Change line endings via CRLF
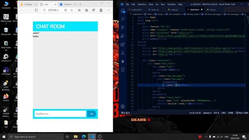Screen dimensions: 249x140 pos(223,113)
